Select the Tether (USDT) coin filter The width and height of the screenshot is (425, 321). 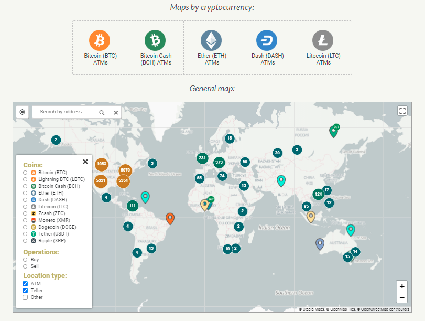coord(25,234)
